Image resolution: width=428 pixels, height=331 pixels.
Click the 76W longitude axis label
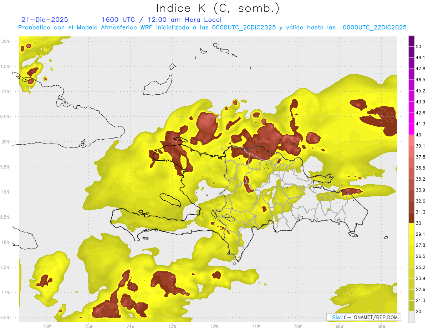[x=47, y=326]
